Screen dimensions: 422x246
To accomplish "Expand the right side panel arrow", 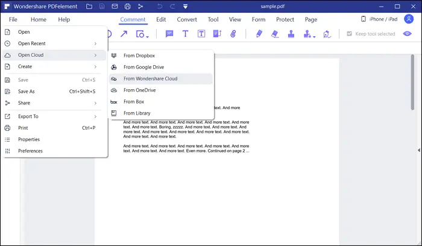I will (419, 150).
